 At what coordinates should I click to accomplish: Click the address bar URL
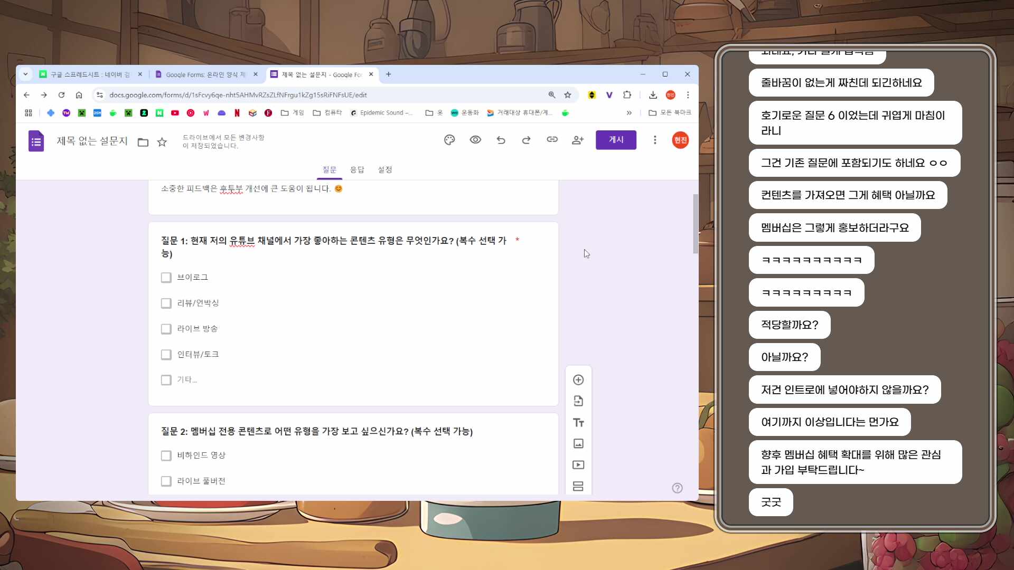tap(238, 95)
